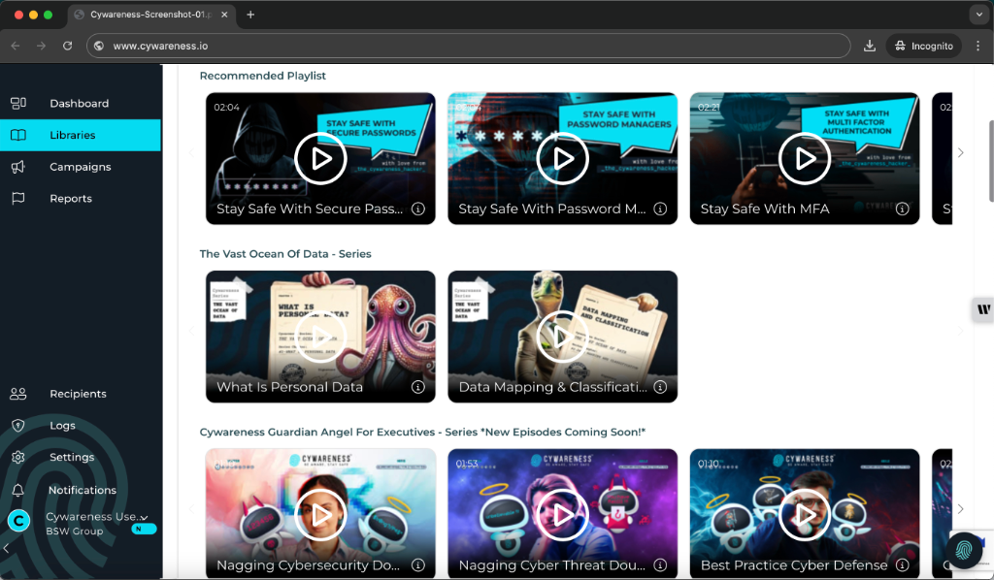Click the browser back arrow
Viewport: 994px width, 580px height.
click(x=16, y=46)
